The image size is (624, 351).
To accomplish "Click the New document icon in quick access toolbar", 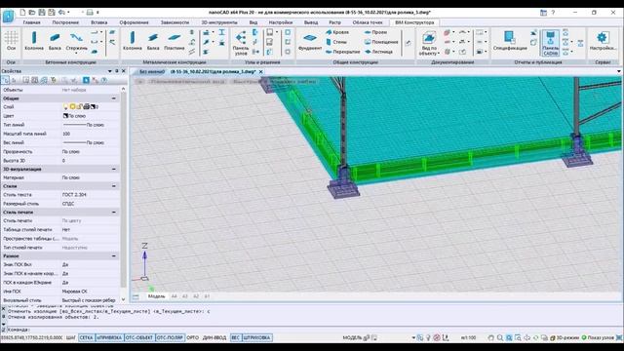I will click(22, 13).
